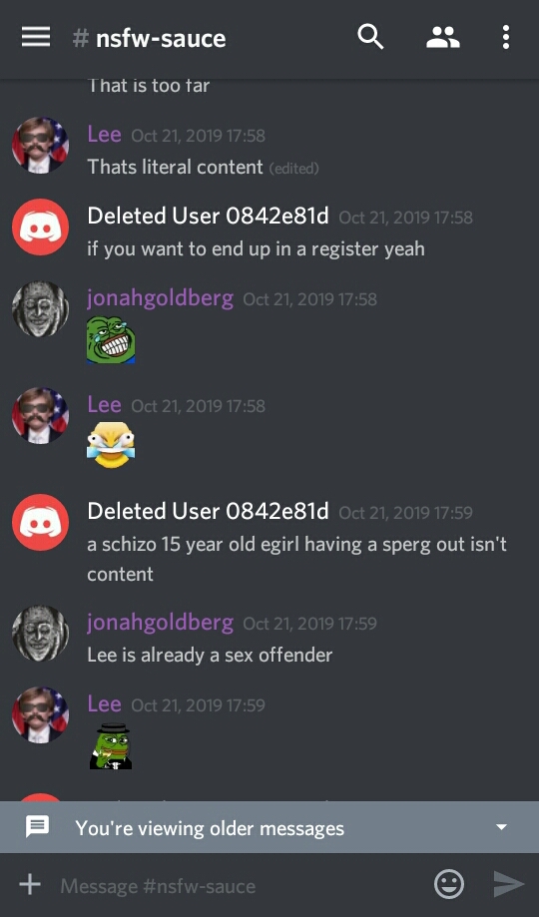The height and width of the screenshot is (917, 539).
Task: Click the #nsfw-sauce channel title
Action: pyautogui.click(x=150, y=39)
